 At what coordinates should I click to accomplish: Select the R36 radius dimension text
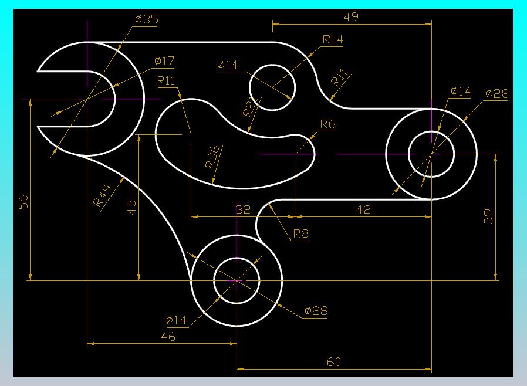pyautogui.click(x=212, y=157)
